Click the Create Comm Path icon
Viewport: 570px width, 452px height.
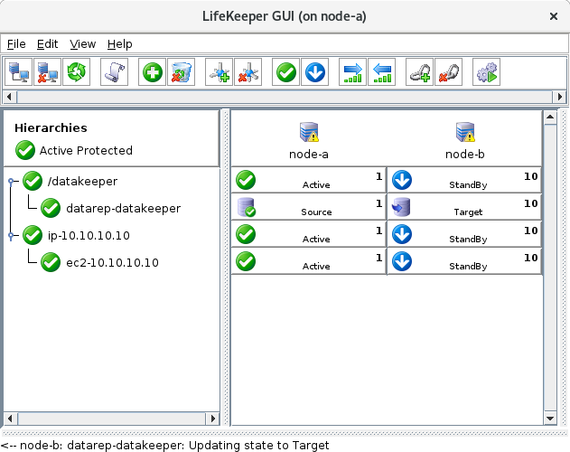[219, 72]
